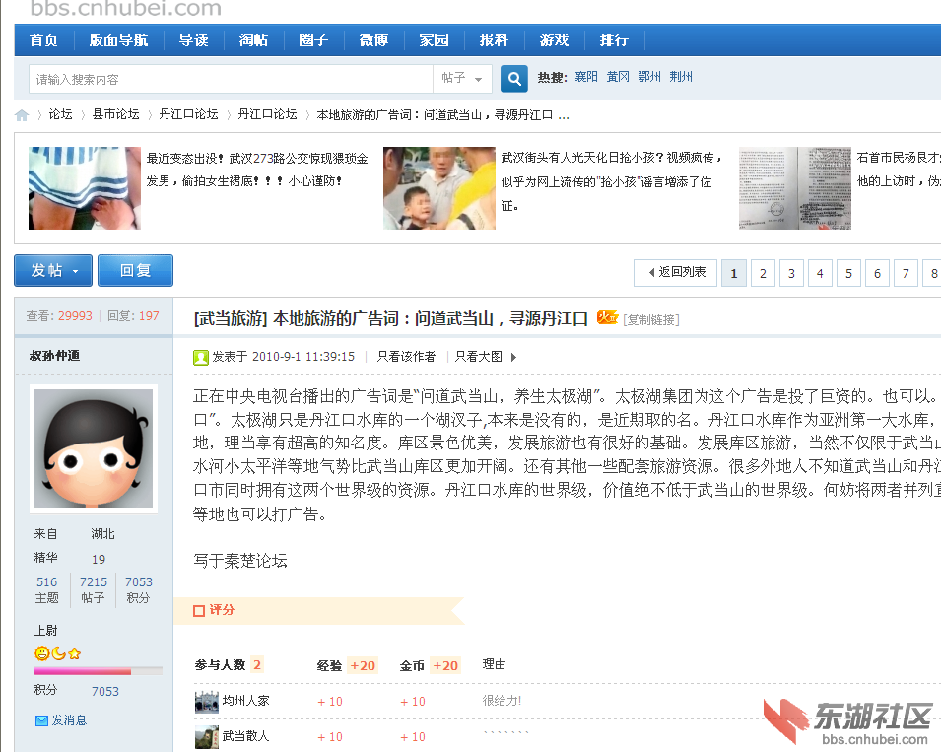Open the author's cartoon avatar image
Viewport: 941px width, 752px height.
pos(94,448)
